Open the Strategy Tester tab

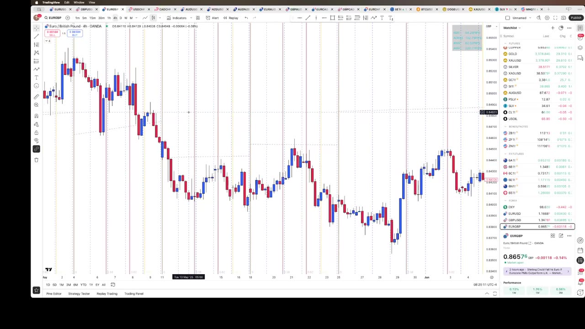coord(79,294)
